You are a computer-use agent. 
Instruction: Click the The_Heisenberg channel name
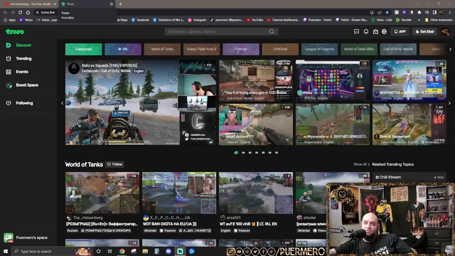pos(88,218)
